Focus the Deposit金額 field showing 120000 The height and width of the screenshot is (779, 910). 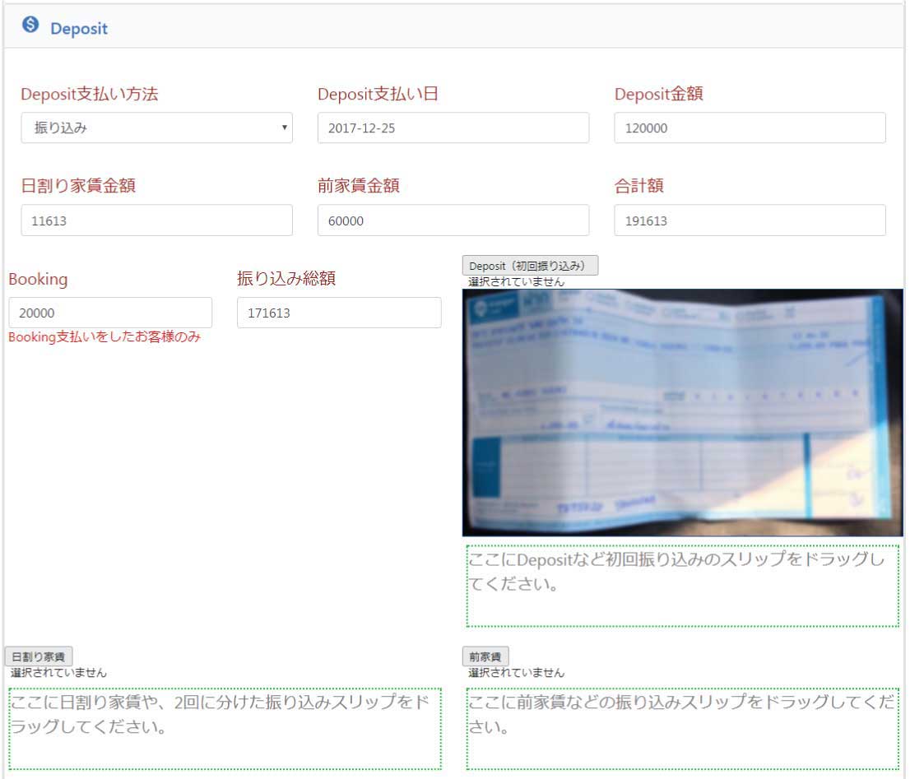point(750,128)
